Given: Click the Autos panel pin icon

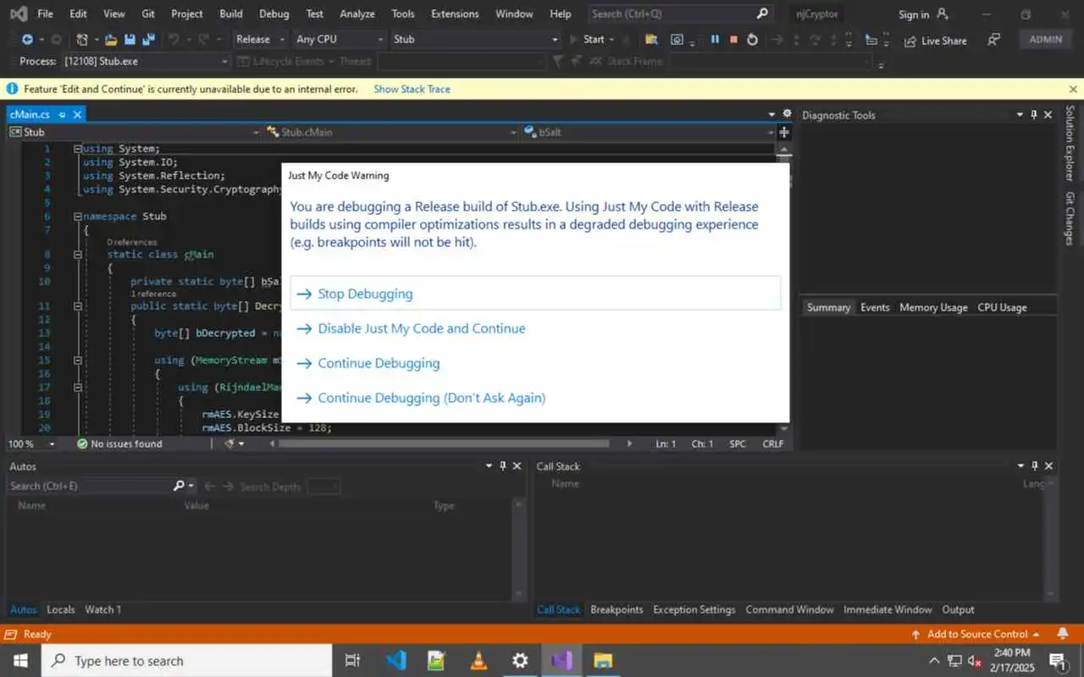Looking at the screenshot, I should [x=503, y=466].
